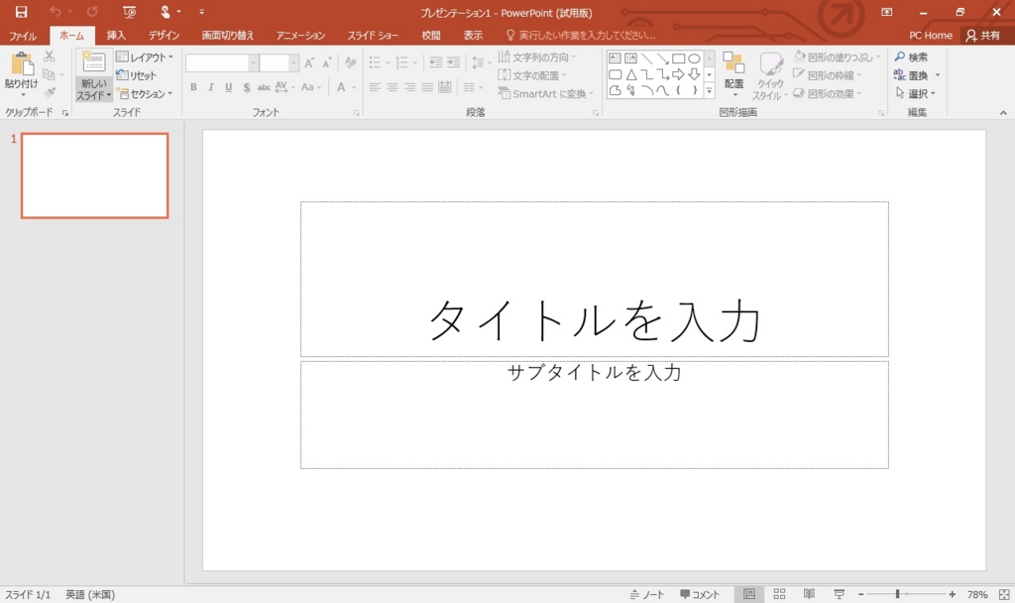Select slide 1 thumbnail
1015x603 pixels.
94,176
